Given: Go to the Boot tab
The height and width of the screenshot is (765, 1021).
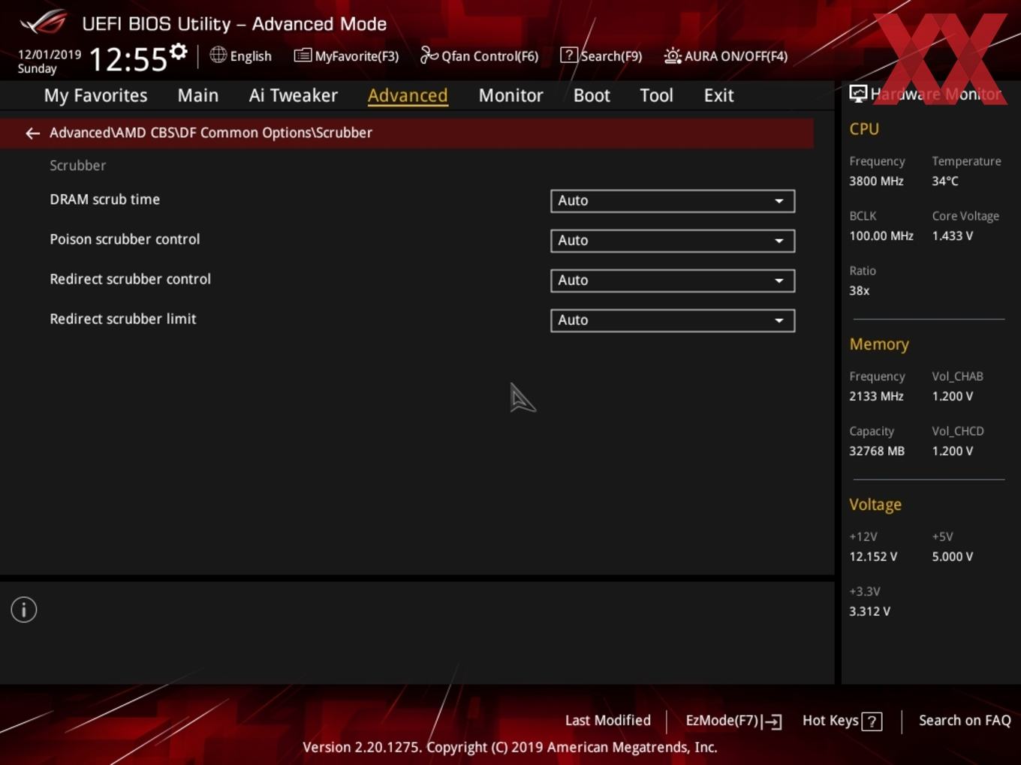Looking at the screenshot, I should pyautogui.click(x=592, y=95).
